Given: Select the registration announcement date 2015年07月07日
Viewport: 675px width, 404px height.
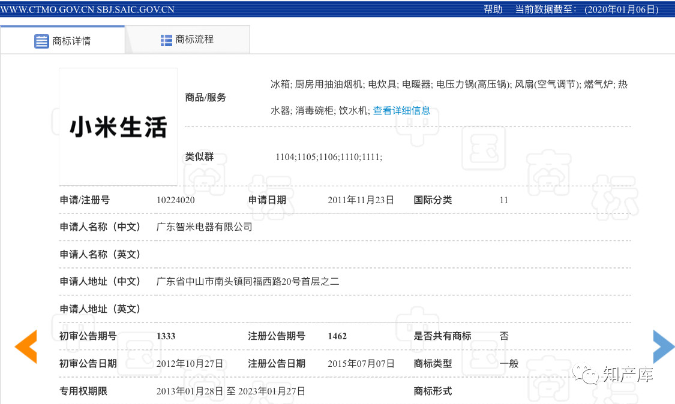Looking at the screenshot, I should (x=361, y=364).
